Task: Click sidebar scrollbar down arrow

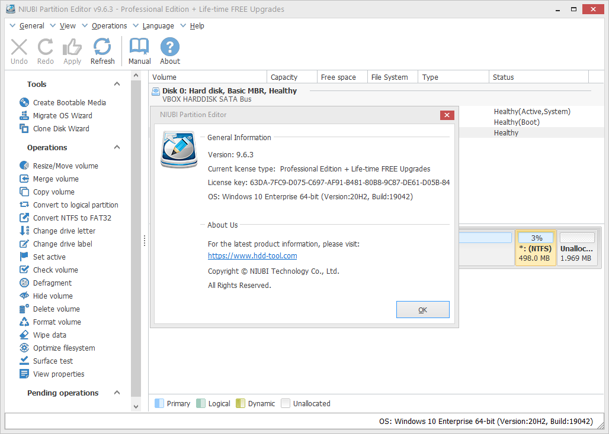Action: point(136,406)
